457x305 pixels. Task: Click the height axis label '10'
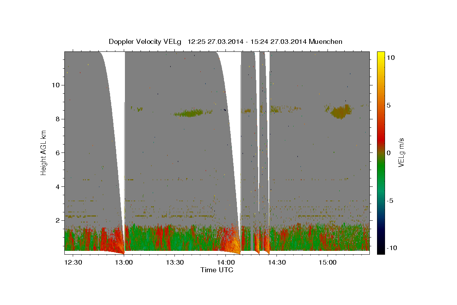click(56, 85)
